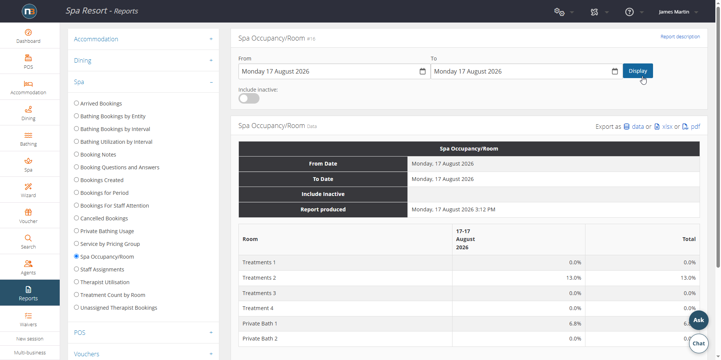This screenshot has height=360, width=721.
Task: Expand the Vouchers reports section
Action: (143, 354)
